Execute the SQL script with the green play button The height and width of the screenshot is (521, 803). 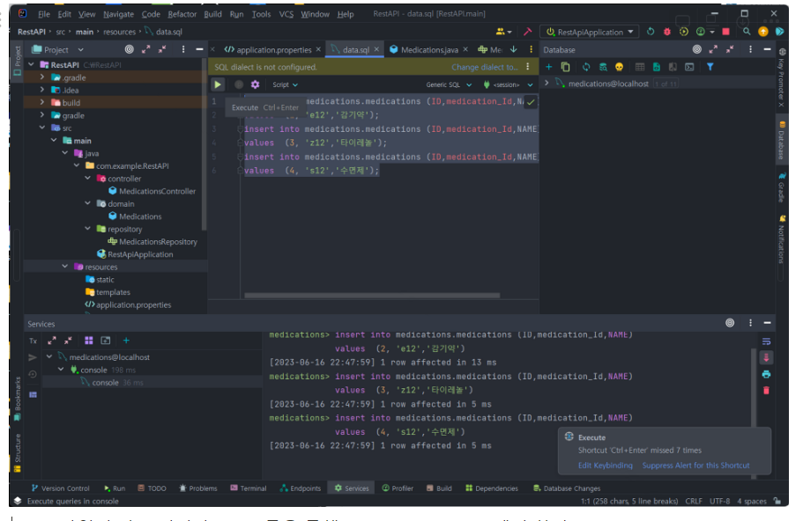pyautogui.click(x=218, y=84)
